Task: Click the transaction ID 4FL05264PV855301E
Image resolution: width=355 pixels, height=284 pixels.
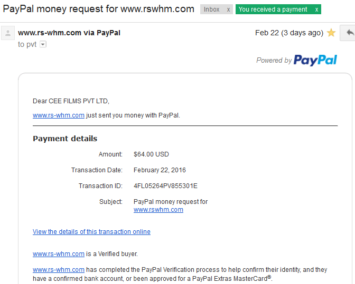Action: pyautogui.click(x=165, y=186)
